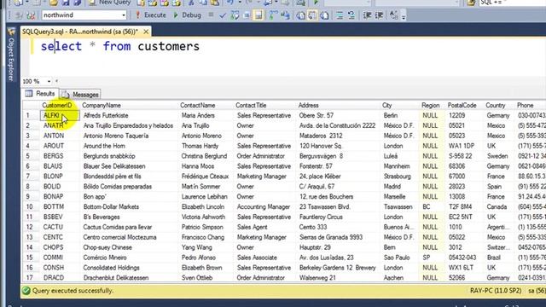Select the ALFKI cell

(x=60, y=115)
